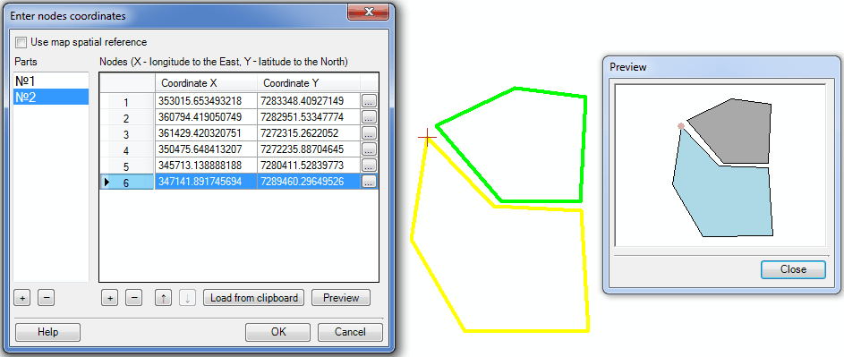Remove selected part with minus button
Screen dimensions: 844x357
(x=47, y=297)
